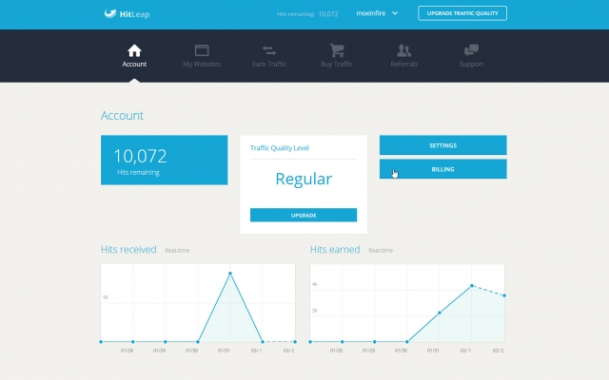Open the Buy Traffic cart icon

pyautogui.click(x=337, y=50)
